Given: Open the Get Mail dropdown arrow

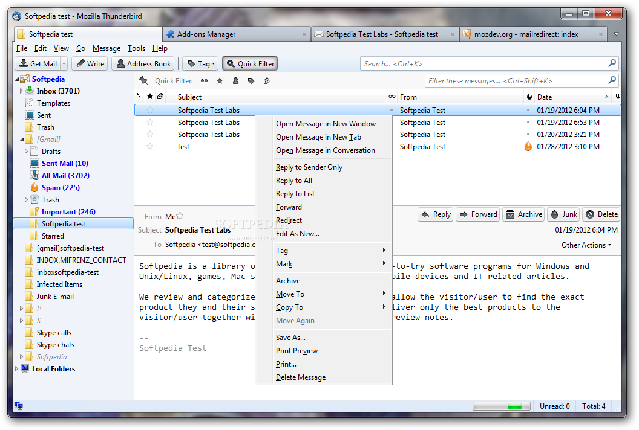Looking at the screenshot, I should point(64,64).
